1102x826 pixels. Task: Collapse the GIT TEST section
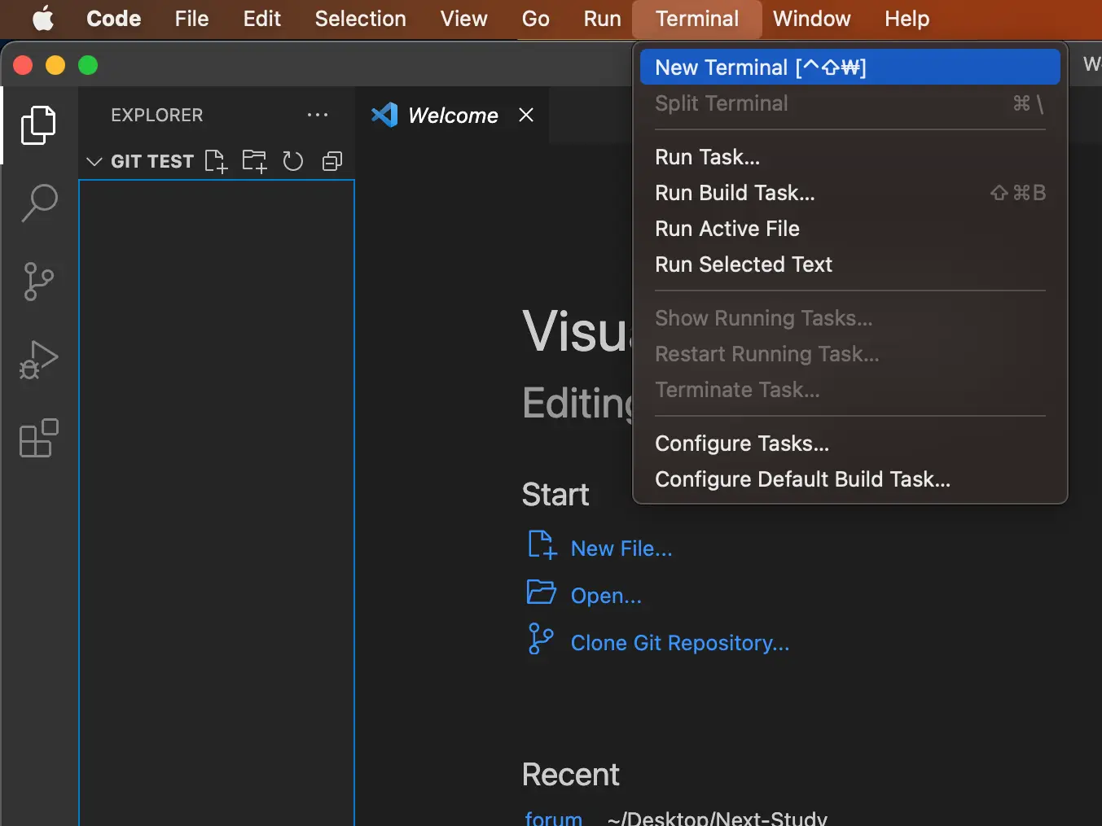point(94,161)
